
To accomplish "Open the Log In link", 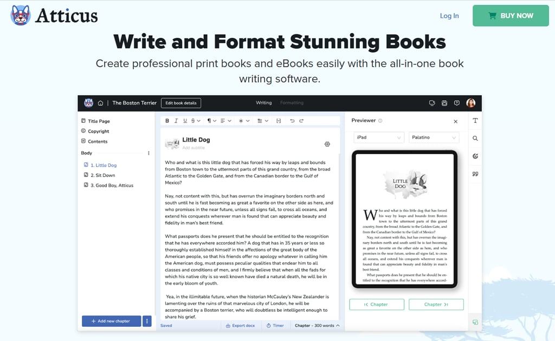I will click(x=449, y=16).
